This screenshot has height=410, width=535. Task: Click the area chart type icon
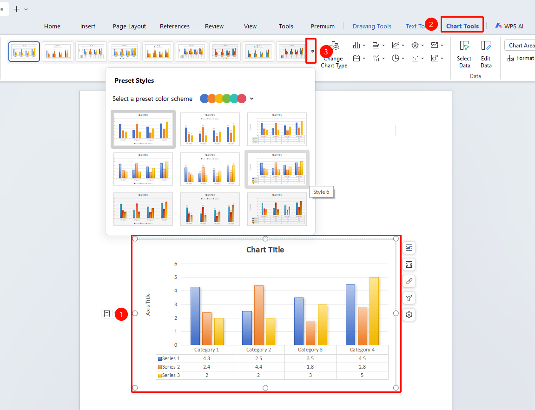coord(357,58)
